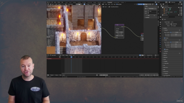Image resolution: width=184 pixels, height=103 pixels.
Task: Click the Play animation button
Action: tap(104, 75)
